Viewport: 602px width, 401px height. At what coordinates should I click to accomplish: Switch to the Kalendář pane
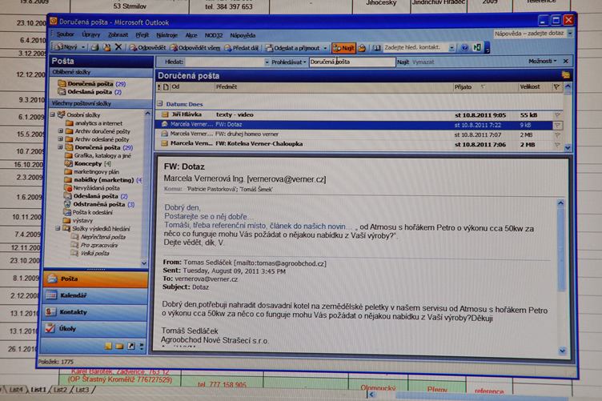pos(96,295)
